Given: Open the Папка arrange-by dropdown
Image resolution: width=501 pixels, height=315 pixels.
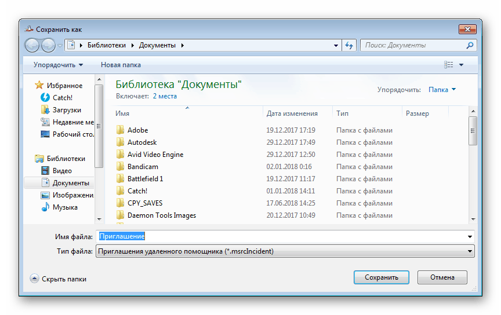Looking at the screenshot, I should click(x=442, y=90).
